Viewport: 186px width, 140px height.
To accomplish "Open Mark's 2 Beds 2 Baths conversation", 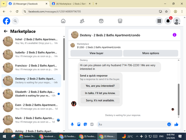I will coord(31,120).
